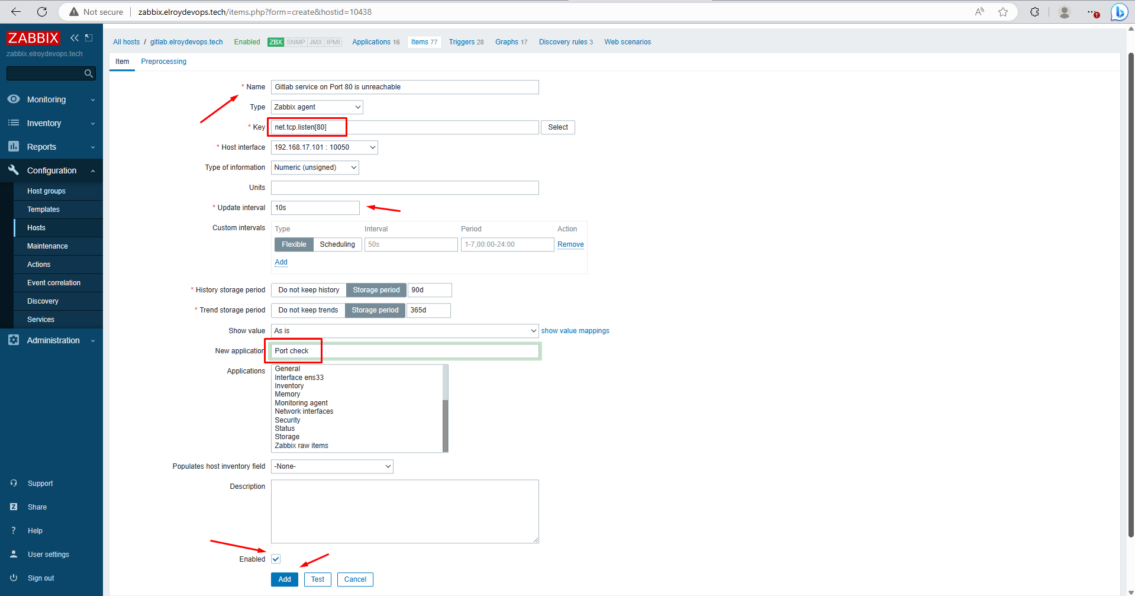Reload the page with refresh icon
The width and height of the screenshot is (1135, 596).
click(42, 12)
